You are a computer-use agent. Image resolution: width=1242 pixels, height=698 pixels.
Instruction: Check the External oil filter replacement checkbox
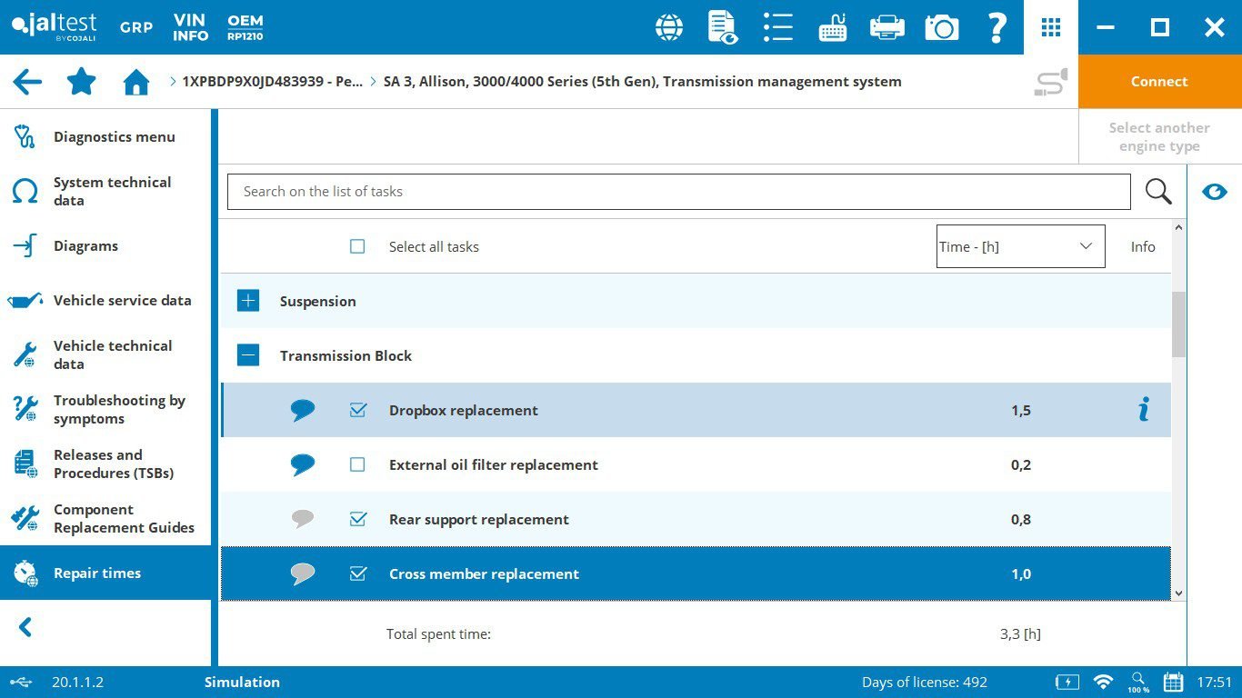point(357,464)
